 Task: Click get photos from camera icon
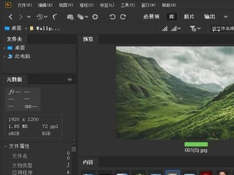coord(70,17)
